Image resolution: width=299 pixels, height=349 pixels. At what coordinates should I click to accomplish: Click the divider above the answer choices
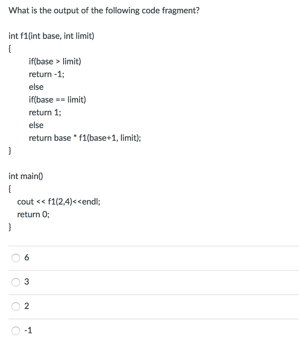click(149, 246)
